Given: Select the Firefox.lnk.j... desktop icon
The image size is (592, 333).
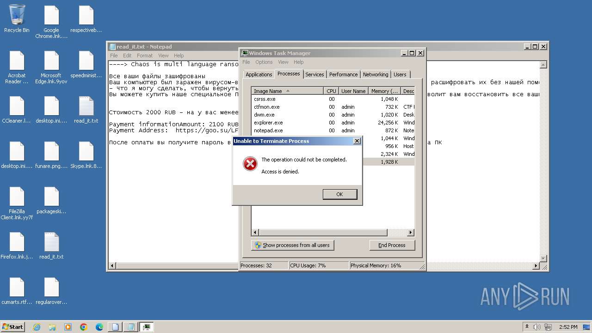Looking at the screenshot, I should 17,246.
